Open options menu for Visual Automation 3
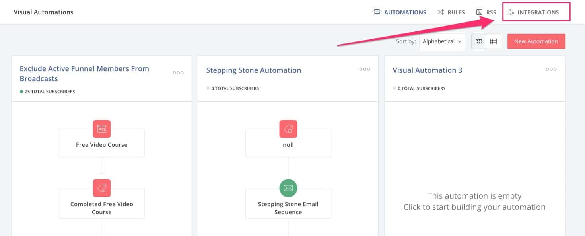The image size is (585, 236). coord(551,69)
